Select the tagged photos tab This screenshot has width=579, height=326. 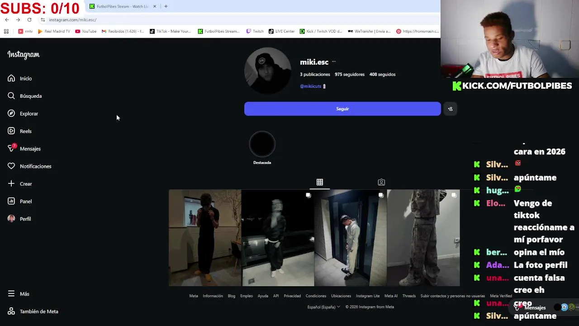pyautogui.click(x=381, y=182)
